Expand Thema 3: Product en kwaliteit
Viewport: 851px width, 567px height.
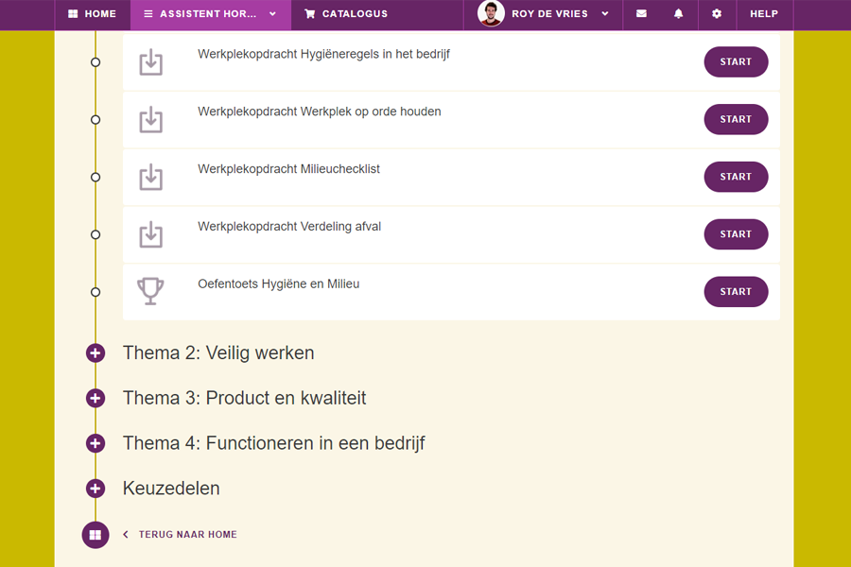(95, 398)
